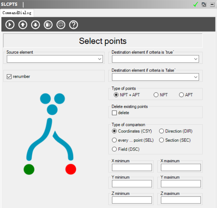Select Direction (DIR) comparison type
Screen dimensions: 217x208
coord(162,131)
